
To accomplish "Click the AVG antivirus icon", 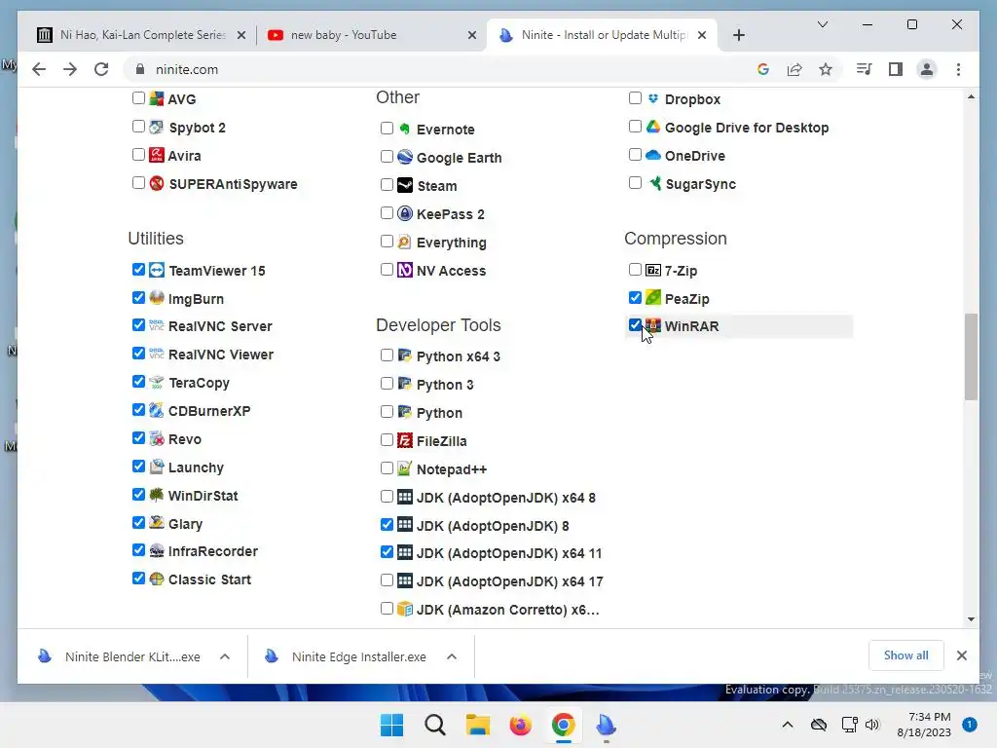I will [x=157, y=98].
